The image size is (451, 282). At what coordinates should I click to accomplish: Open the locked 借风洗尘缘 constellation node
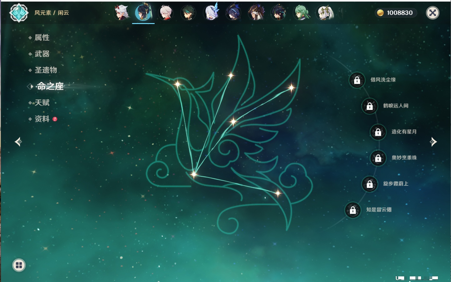click(357, 80)
